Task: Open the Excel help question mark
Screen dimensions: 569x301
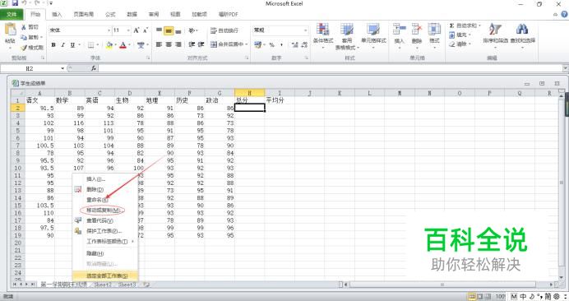Action: [x=564, y=14]
